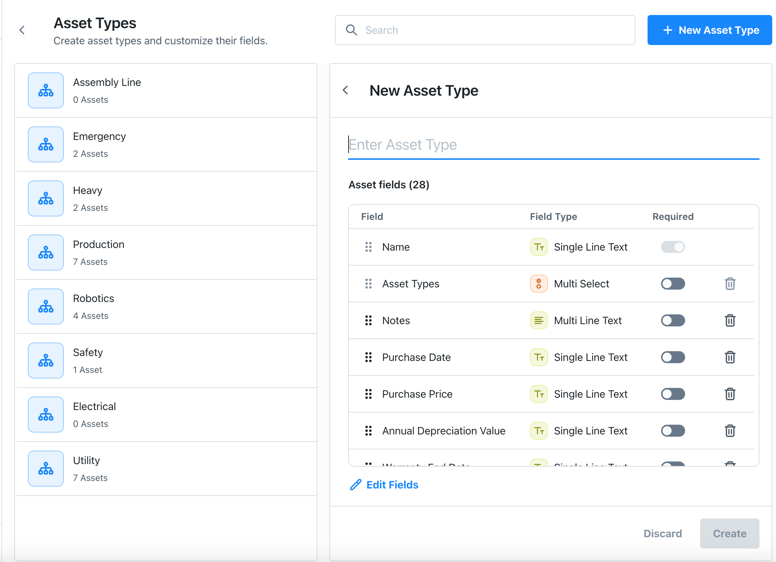Click the search magnifier icon
This screenshot has width=776, height=562.
point(351,30)
